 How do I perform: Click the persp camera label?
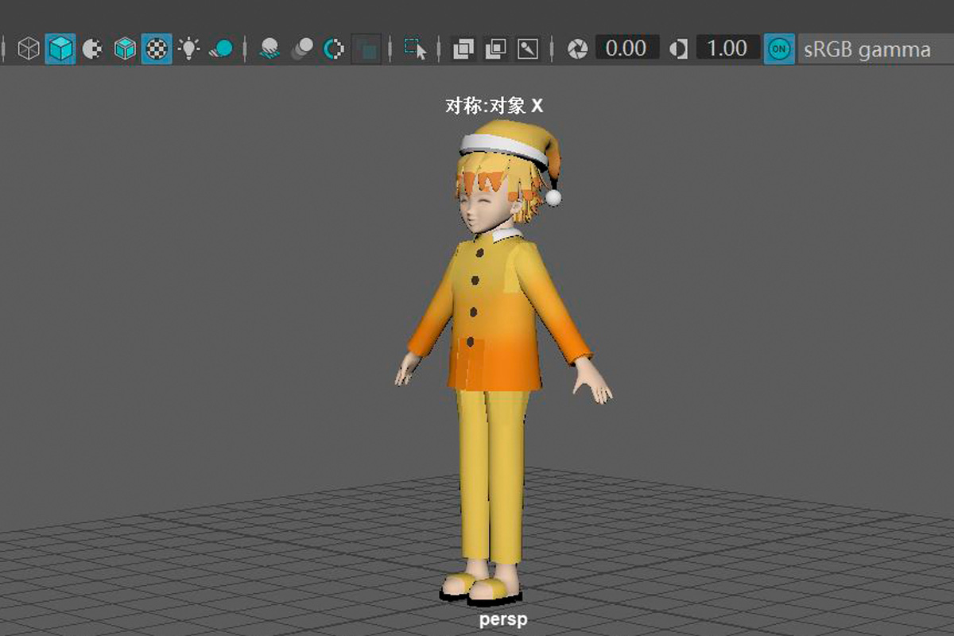point(503,619)
